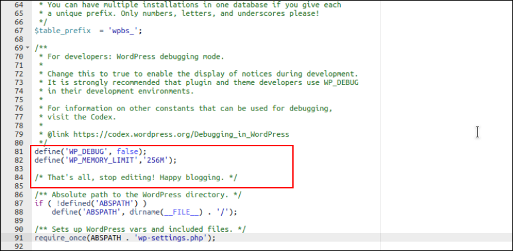Image resolution: width=513 pixels, height=251 pixels.
Task: Click the word 'false' in WP_DEBUG define
Action: 127,151
